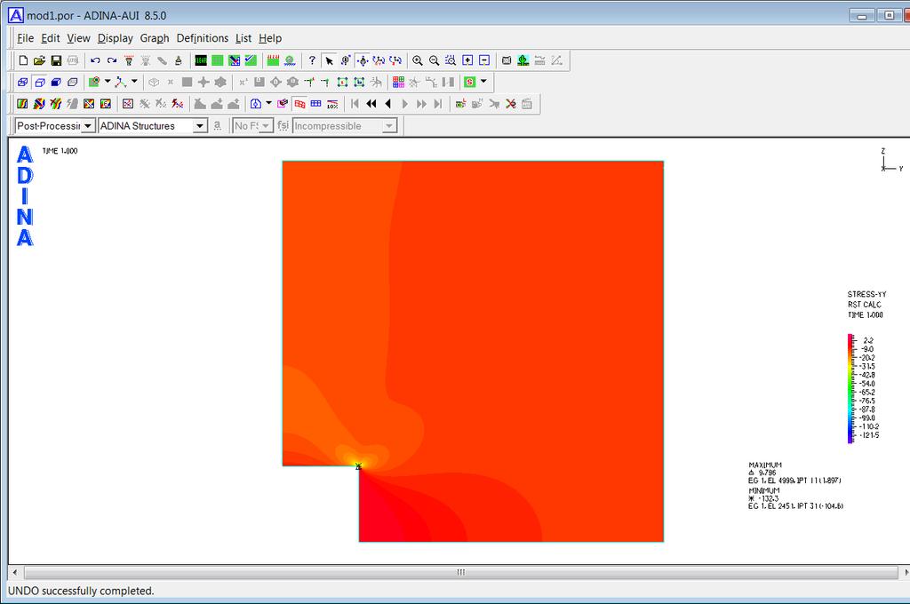910x604 pixels.
Task: Open the File menu
Action: click(x=25, y=38)
